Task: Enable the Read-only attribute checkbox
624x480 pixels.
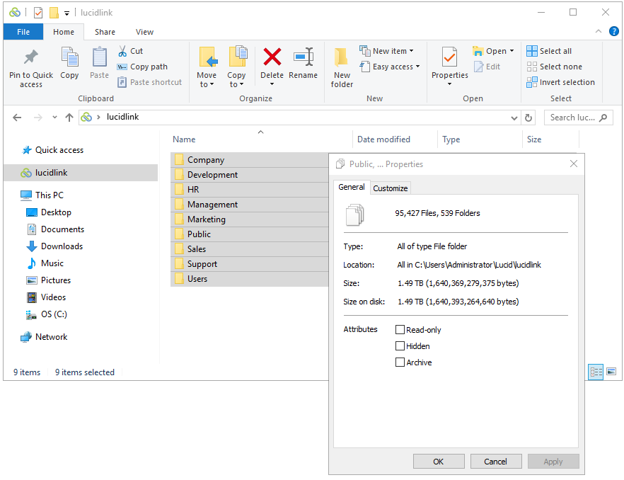Action: 400,329
